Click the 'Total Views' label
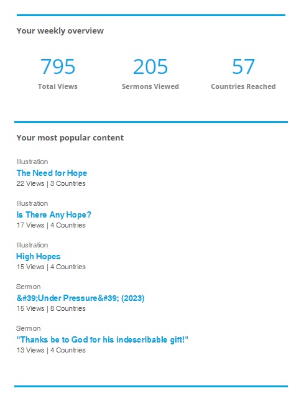Viewport: 299px width, 396px height. point(58,86)
